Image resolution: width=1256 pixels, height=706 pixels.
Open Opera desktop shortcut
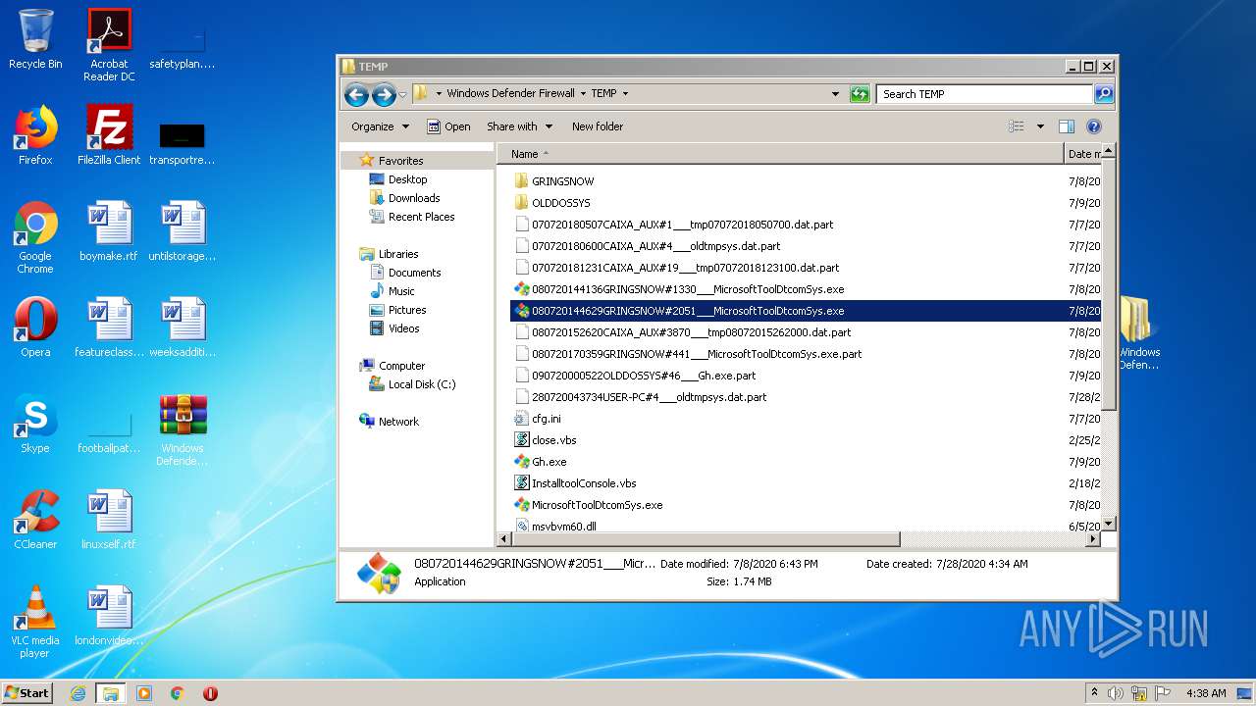coord(35,328)
